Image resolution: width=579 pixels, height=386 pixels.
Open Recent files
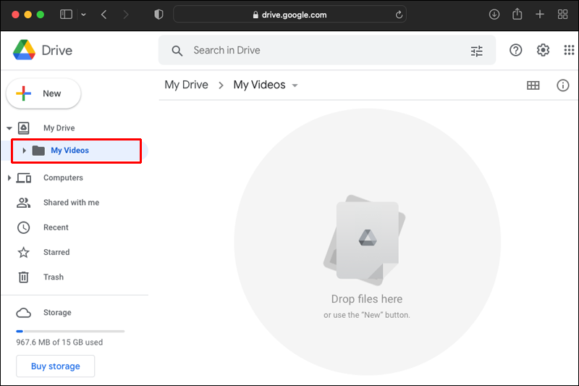pos(56,227)
